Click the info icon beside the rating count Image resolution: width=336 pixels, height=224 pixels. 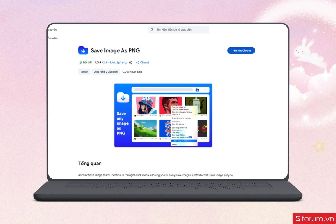(x=130, y=62)
